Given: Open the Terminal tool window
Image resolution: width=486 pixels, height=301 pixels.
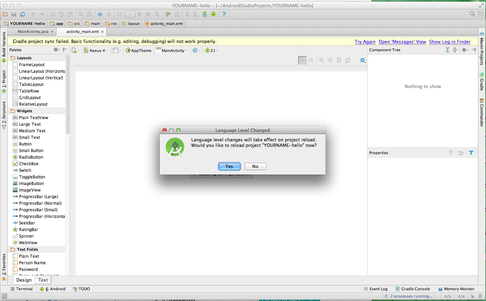Looking at the screenshot, I should point(21,289).
